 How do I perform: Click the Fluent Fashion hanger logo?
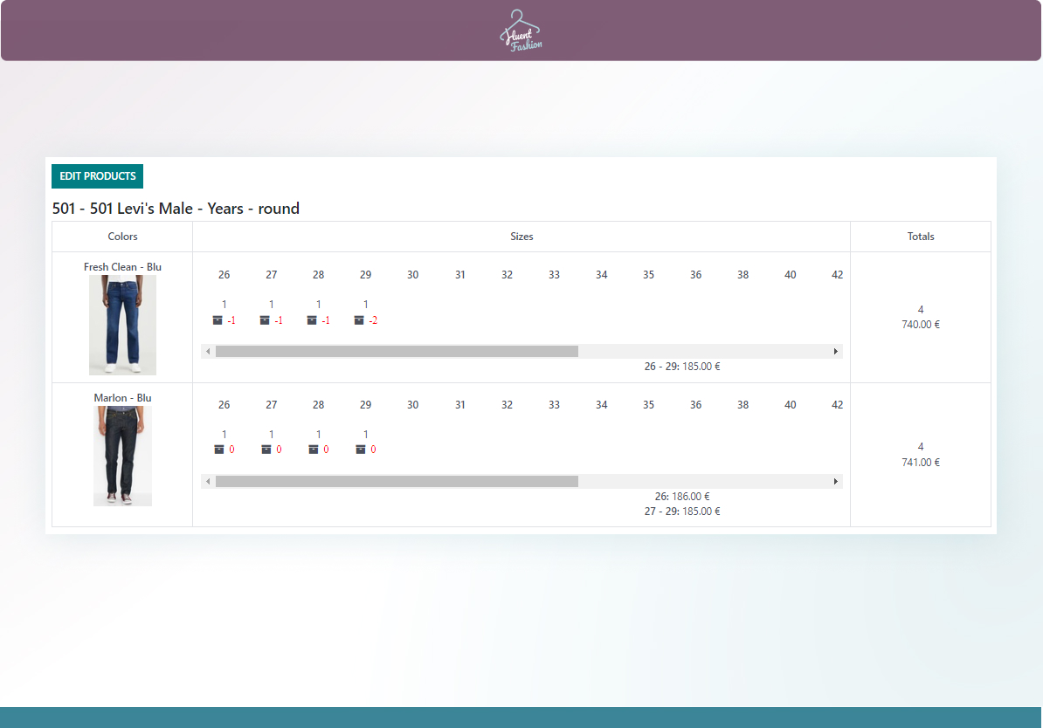click(x=521, y=31)
